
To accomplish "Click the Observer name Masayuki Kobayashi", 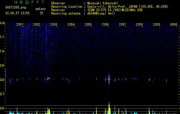I will click(103, 3).
